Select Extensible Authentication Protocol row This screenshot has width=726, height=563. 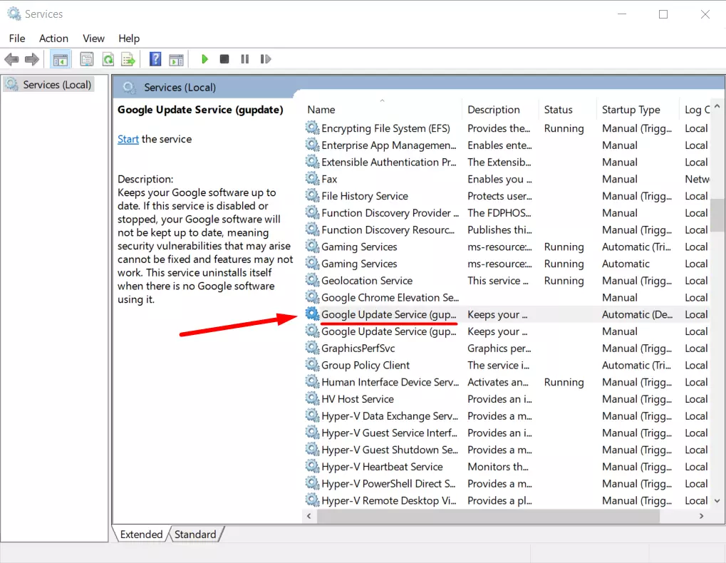[507, 162]
